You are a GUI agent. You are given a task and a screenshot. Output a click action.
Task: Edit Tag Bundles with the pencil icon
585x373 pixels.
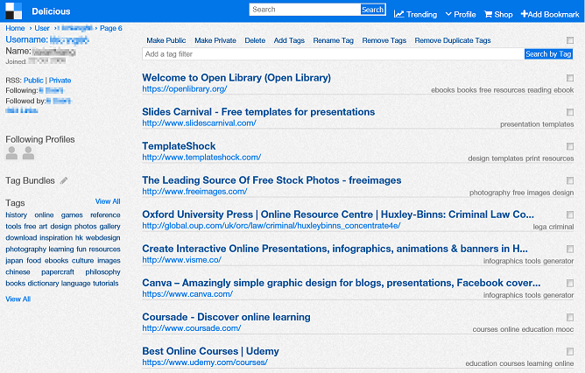64,180
